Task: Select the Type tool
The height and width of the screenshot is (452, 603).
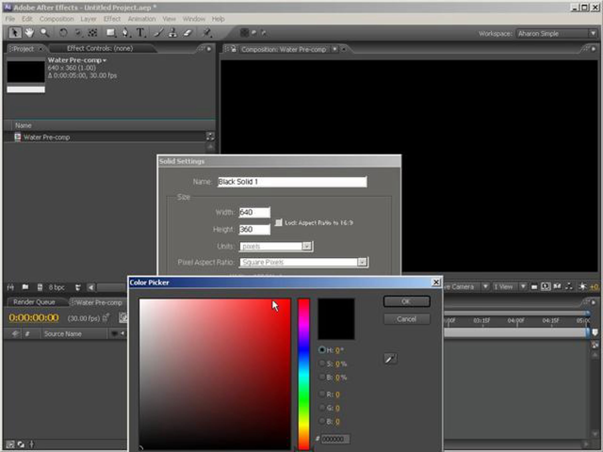Action: [141, 33]
